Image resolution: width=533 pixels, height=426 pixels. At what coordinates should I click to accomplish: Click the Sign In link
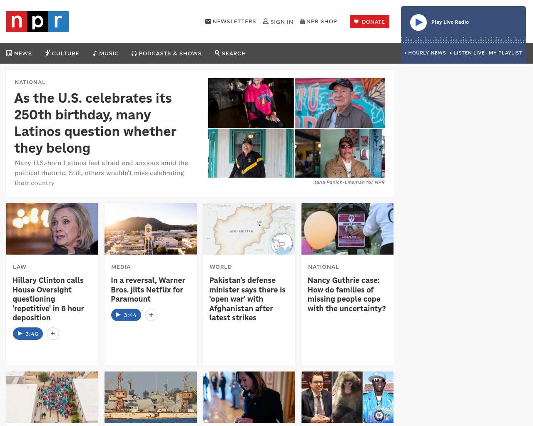(278, 22)
